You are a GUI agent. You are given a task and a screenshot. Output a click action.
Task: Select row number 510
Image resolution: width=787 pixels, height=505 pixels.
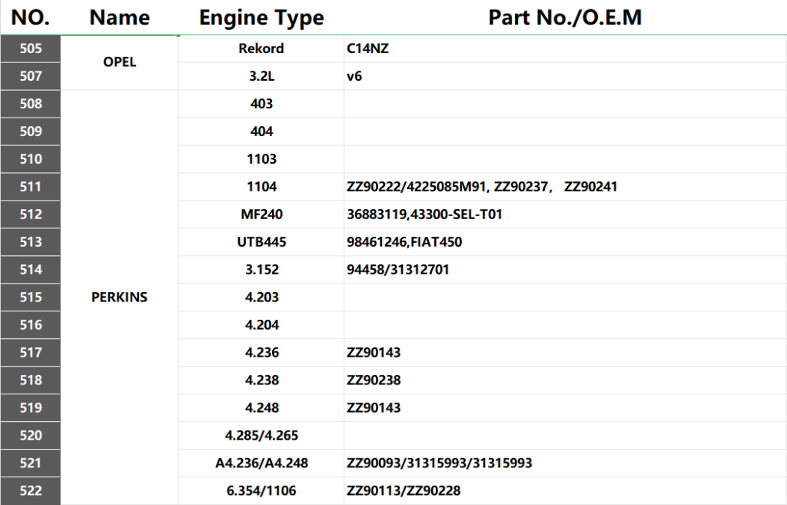coord(31,159)
